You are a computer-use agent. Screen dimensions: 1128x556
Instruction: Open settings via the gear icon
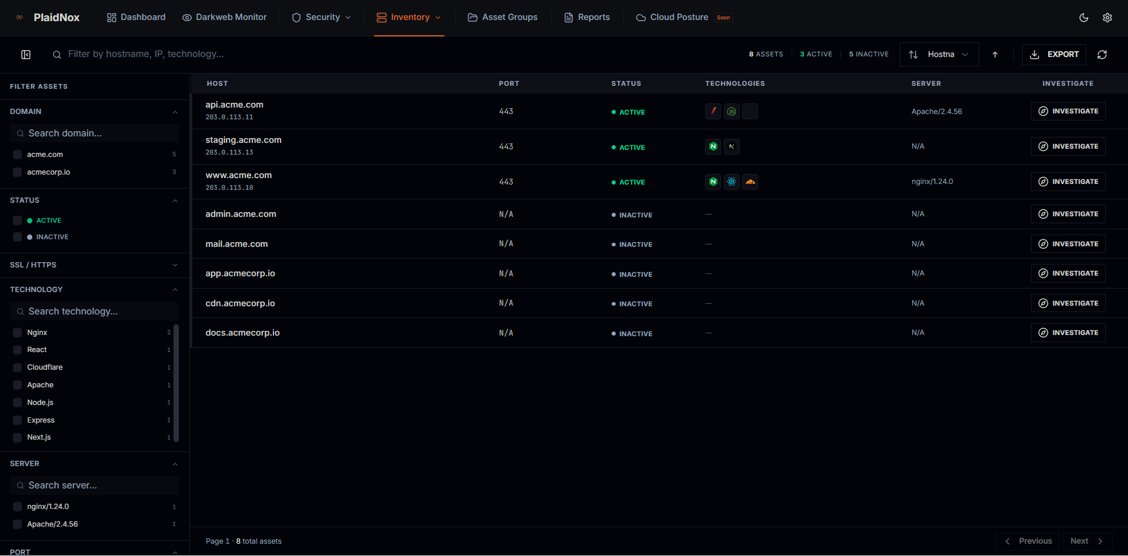coord(1107,18)
